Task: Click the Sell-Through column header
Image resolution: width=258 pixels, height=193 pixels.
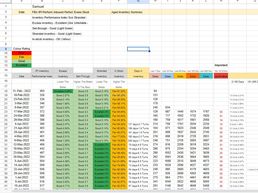Action: coord(83,76)
